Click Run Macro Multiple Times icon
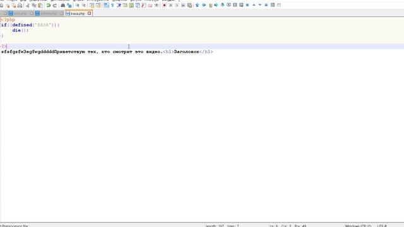The image size is (404, 227). 183,5
